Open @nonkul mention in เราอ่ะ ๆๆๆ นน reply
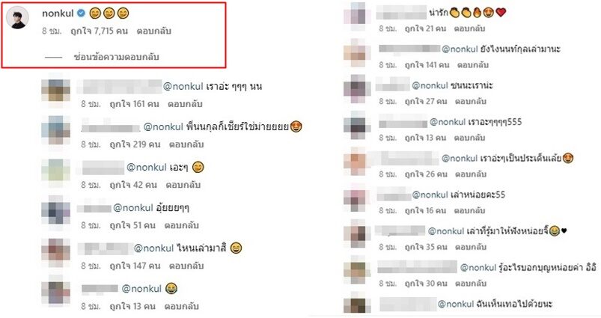The image size is (601, 318). click(x=183, y=87)
